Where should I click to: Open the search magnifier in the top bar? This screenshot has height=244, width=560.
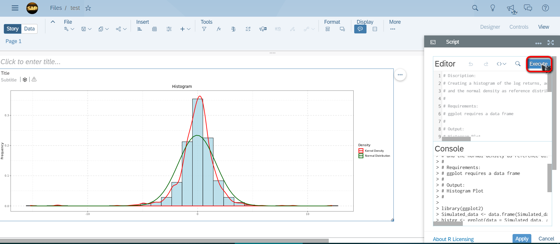475,8
